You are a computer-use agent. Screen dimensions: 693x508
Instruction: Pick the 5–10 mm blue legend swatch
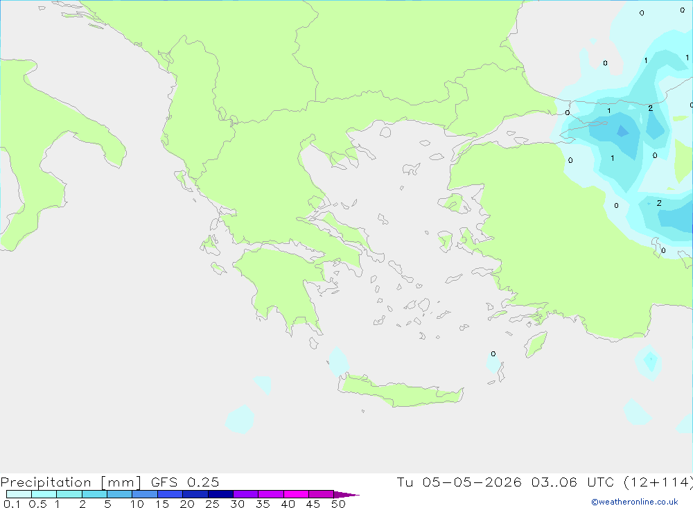point(120,494)
